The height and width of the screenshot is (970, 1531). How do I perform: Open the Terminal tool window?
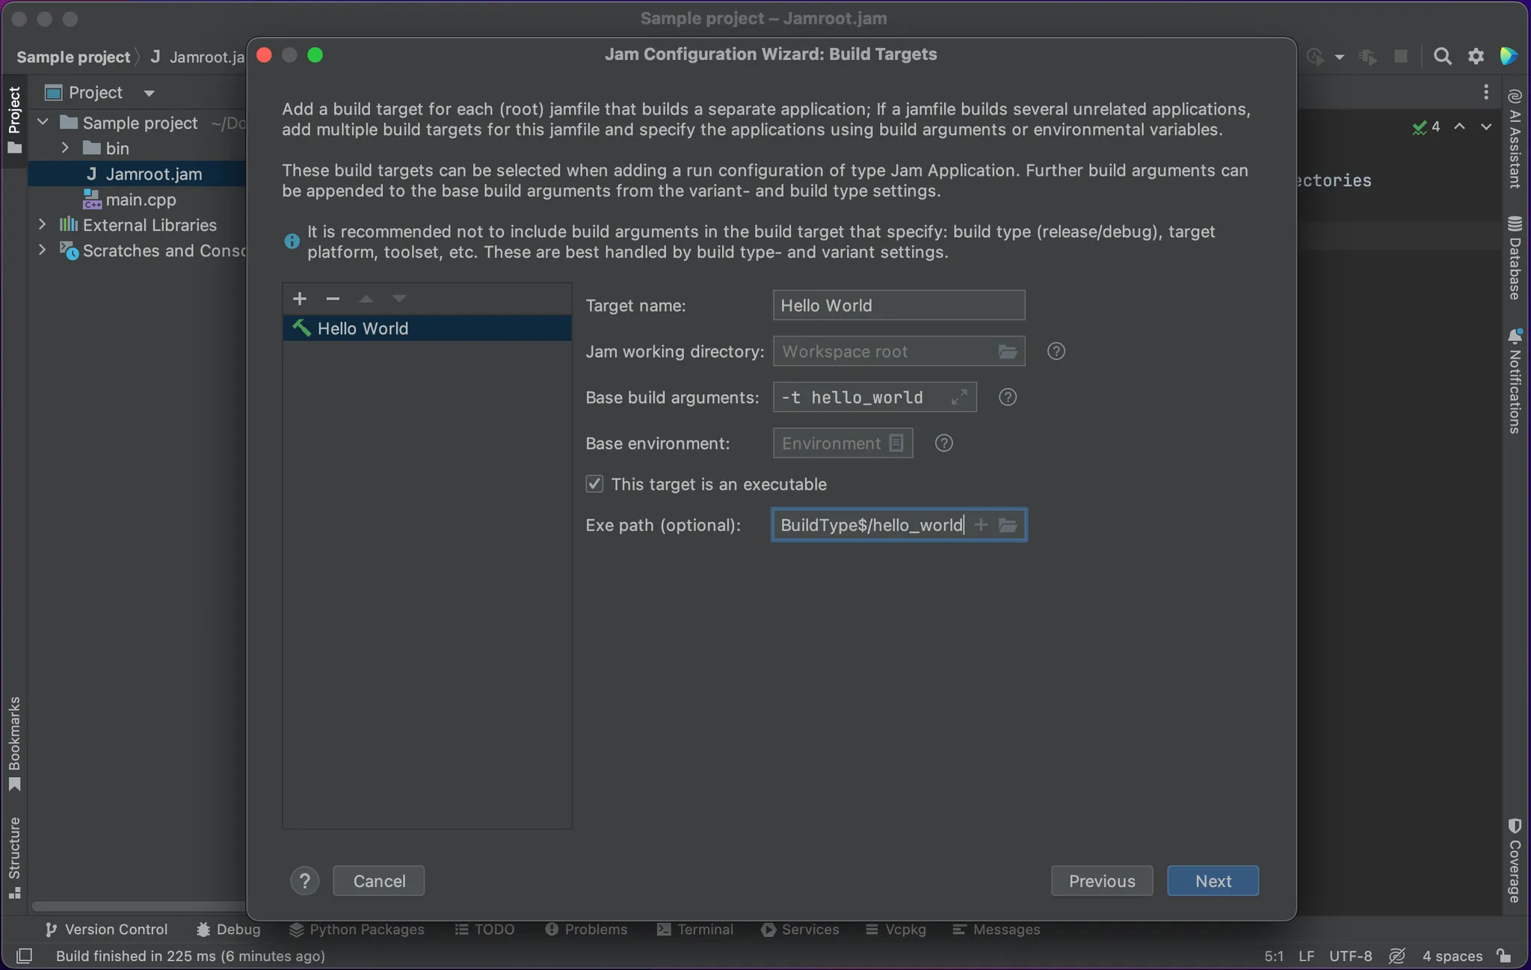click(695, 929)
